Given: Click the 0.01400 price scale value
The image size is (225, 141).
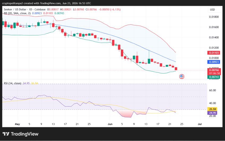Looking at the screenshot, I should pos(214,38).
